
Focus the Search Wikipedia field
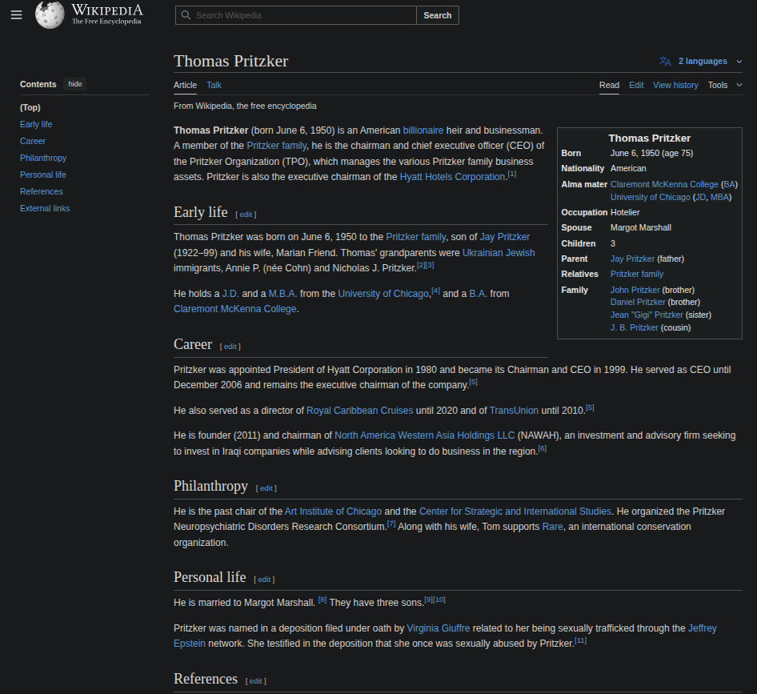296,15
